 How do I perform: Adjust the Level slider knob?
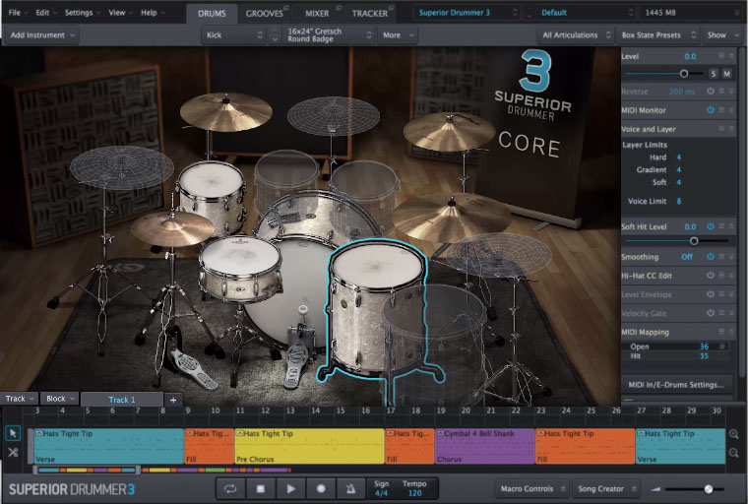tap(684, 74)
